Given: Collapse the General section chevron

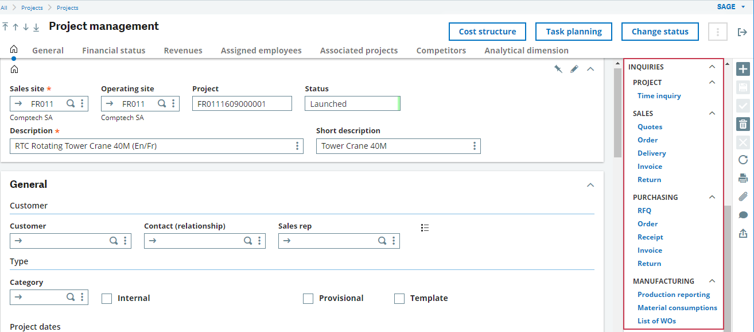Looking at the screenshot, I should (x=590, y=185).
